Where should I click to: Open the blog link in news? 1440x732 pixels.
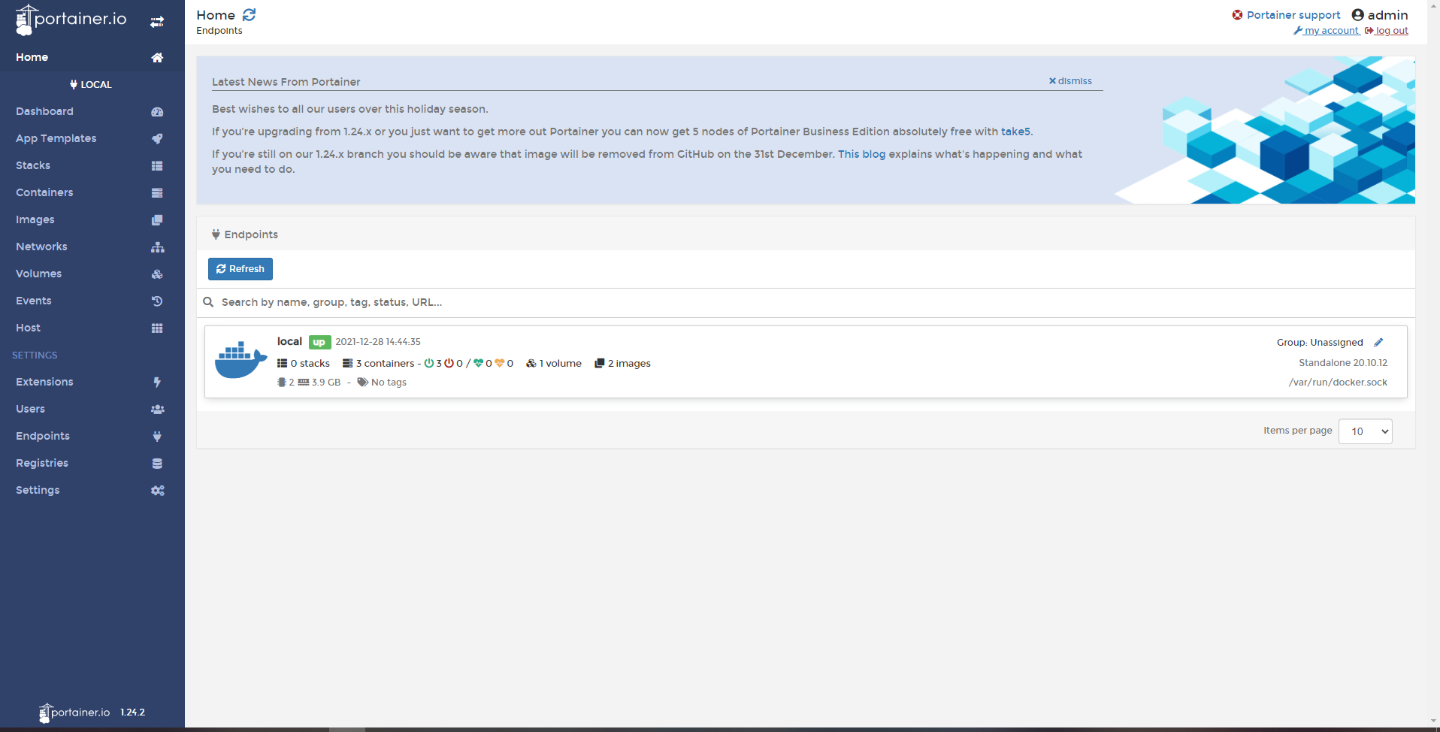[x=862, y=154]
